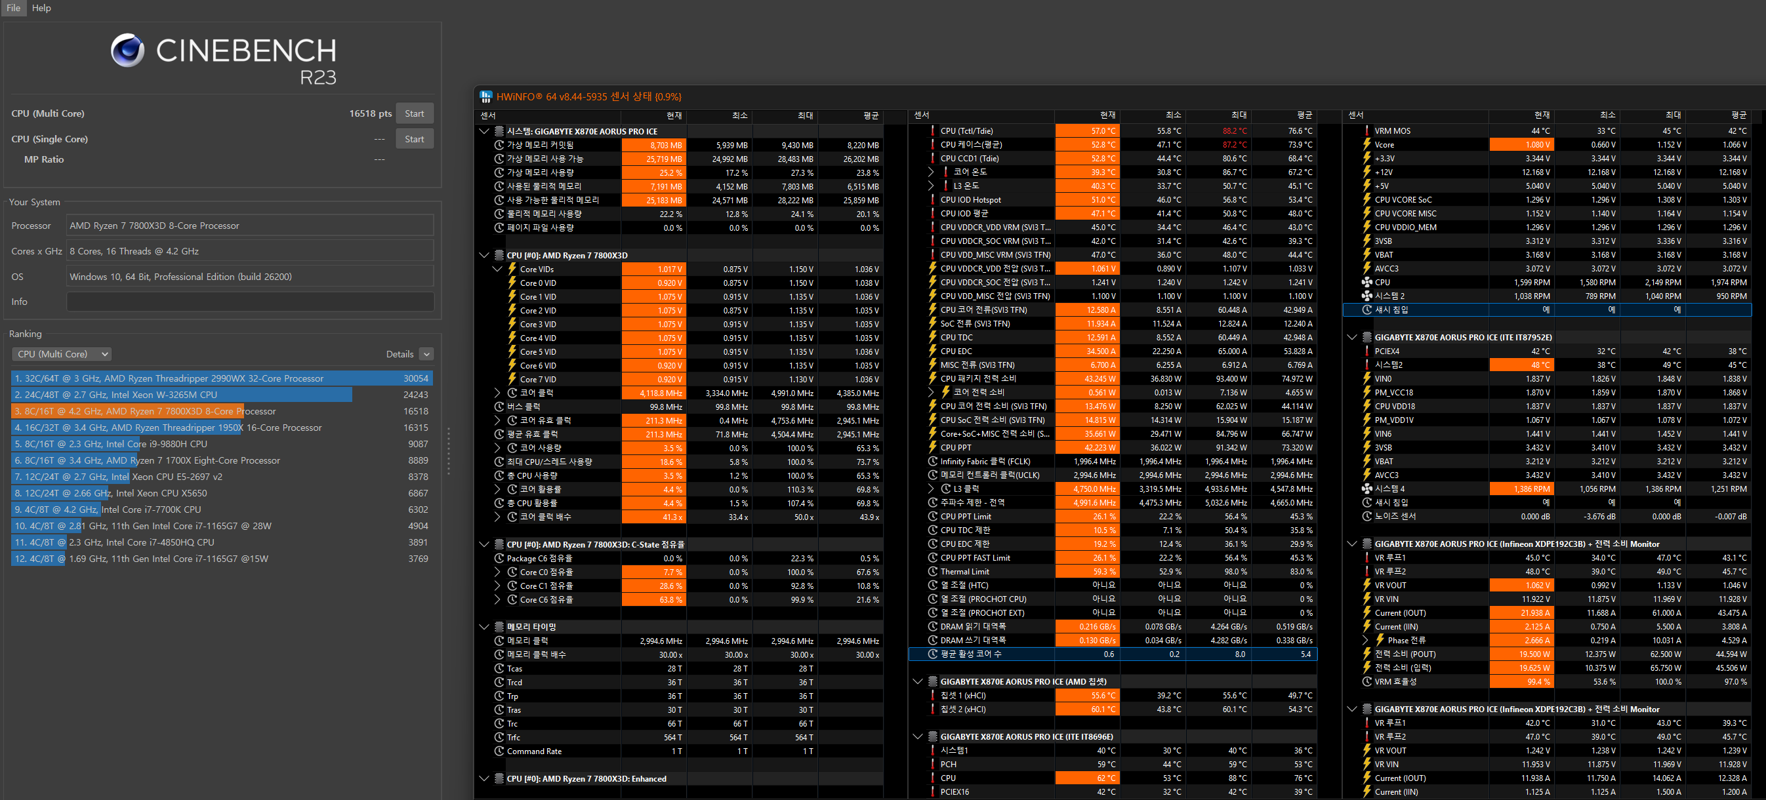This screenshot has width=1766, height=800.
Task: Click the clock icon beside 버스 클럭
Action: (x=499, y=407)
